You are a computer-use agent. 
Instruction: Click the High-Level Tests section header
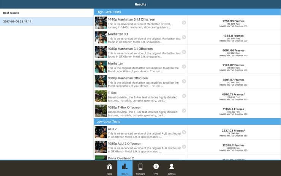[187, 12]
